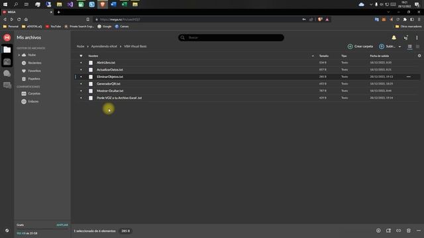Open the chat icon in left rail
Screen dimensions: 424x238
point(7,73)
